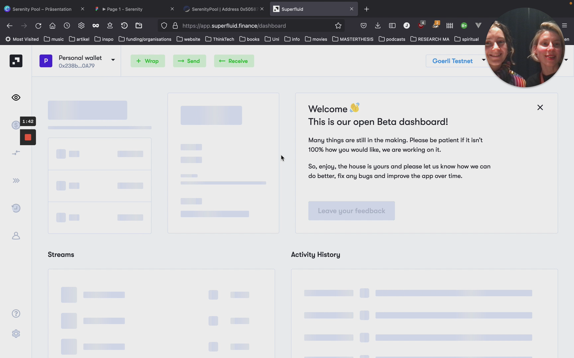Image resolution: width=574 pixels, height=358 pixels.
Task: Open the downloads arrow icon
Action: click(378, 26)
